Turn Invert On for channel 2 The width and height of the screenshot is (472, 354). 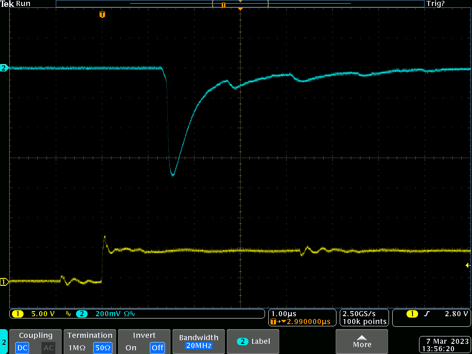[x=131, y=348]
